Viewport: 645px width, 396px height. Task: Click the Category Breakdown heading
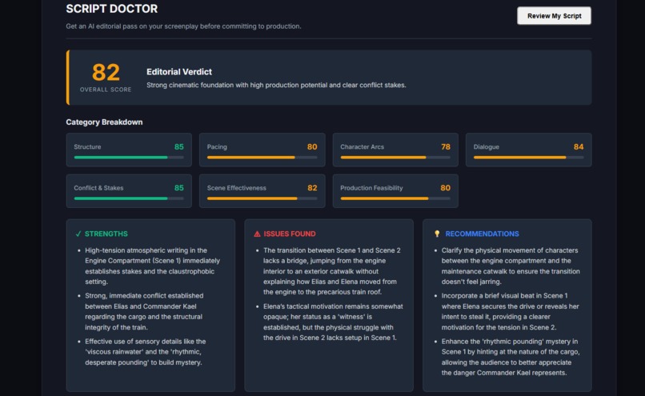(x=104, y=122)
